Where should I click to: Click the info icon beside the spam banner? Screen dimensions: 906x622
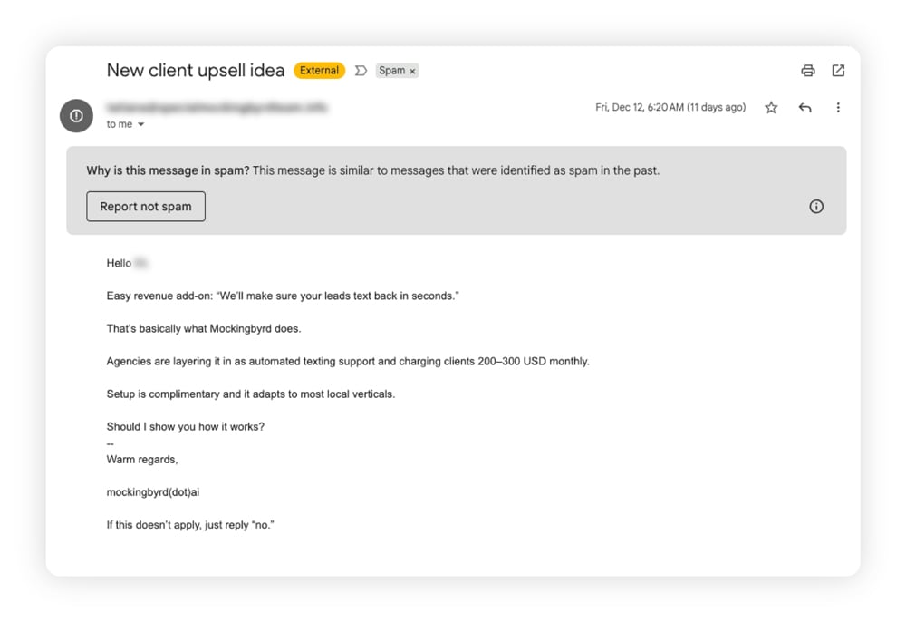(x=815, y=206)
